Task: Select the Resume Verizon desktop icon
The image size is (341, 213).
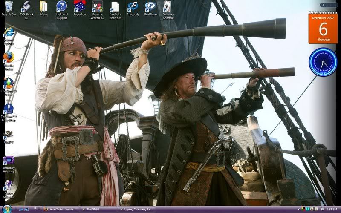Action: point(98,10)
